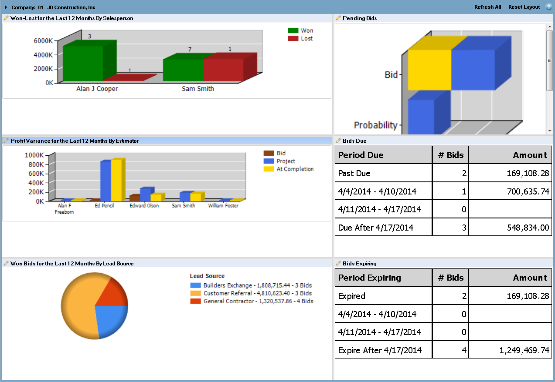Screen dimensions: 555x382
Task: Select the Customer Referral legend entry
Action: click(x=251, y=293)
